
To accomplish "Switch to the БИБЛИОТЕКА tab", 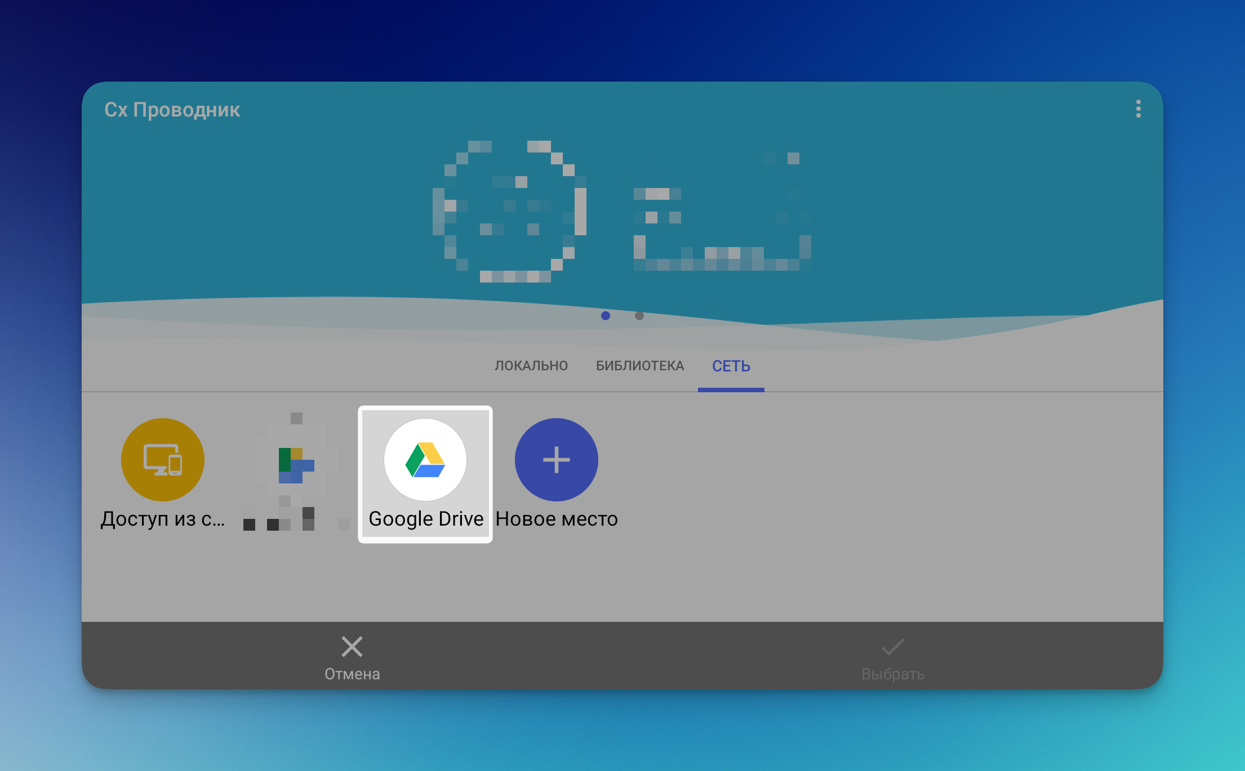I will coord(640,366).
